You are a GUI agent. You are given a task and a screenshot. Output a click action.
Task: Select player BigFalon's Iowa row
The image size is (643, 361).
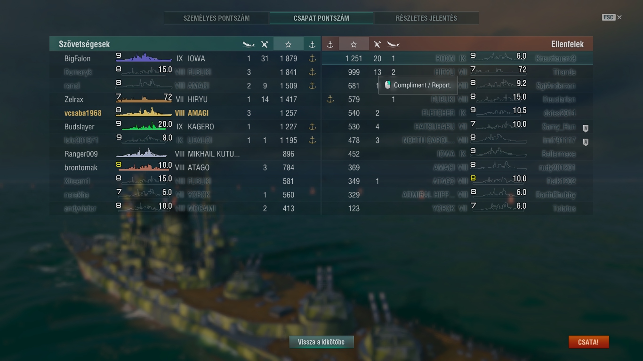[185, 58]
